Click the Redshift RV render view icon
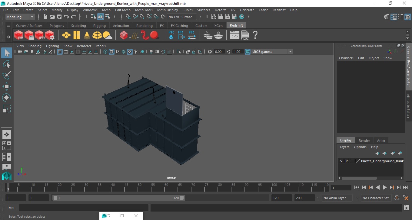 pyautogui.click(x=19, y=35)
